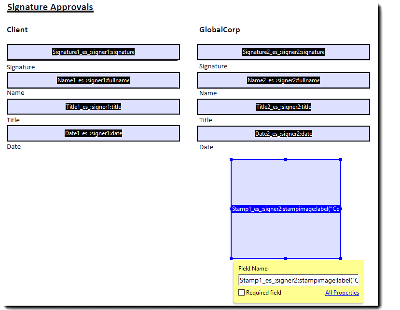Click the stamp field's bottom-middle resize handle
This screenshot has height=310, width=400.
tap(286, 258)
